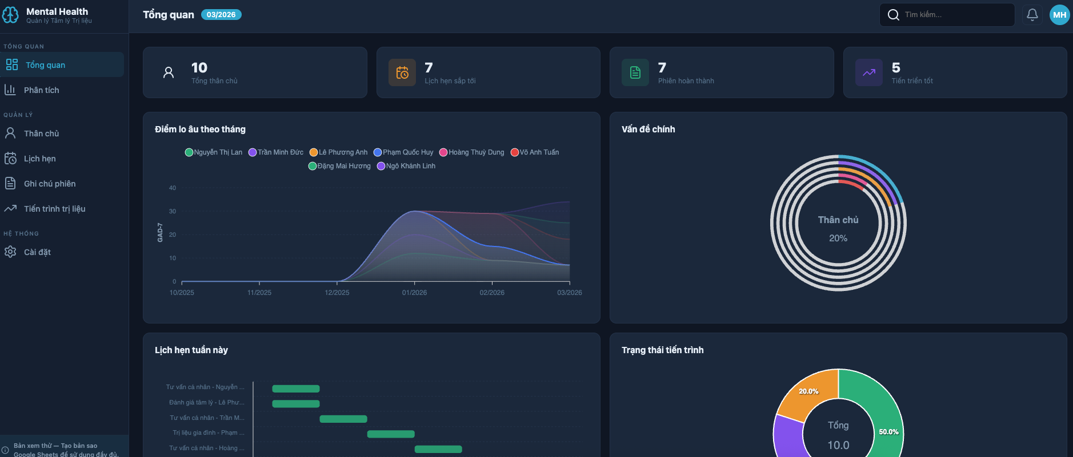Go to Thân chủ in sidebar

click(41, 134)
